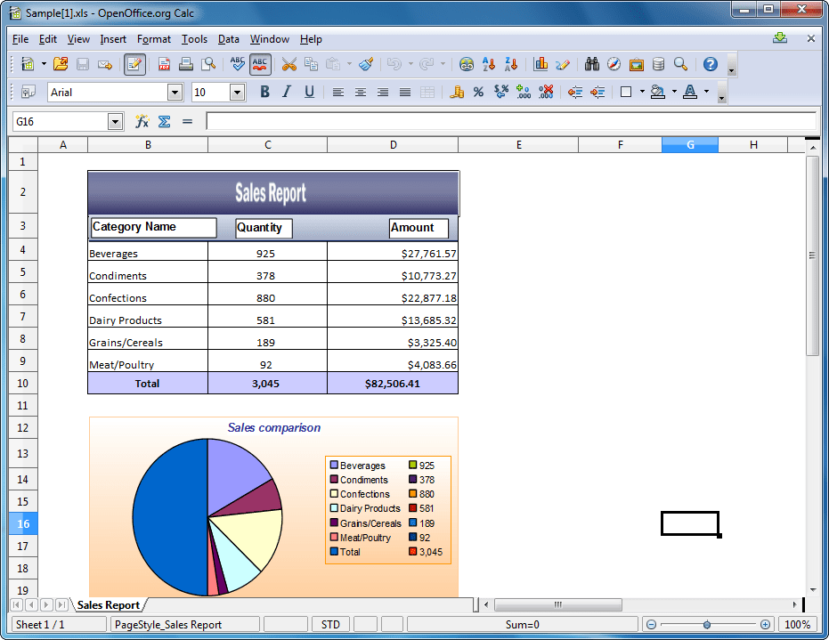Click Delete Decimal Place button
Screen dimensions: 829x640
tap(546, 92)
